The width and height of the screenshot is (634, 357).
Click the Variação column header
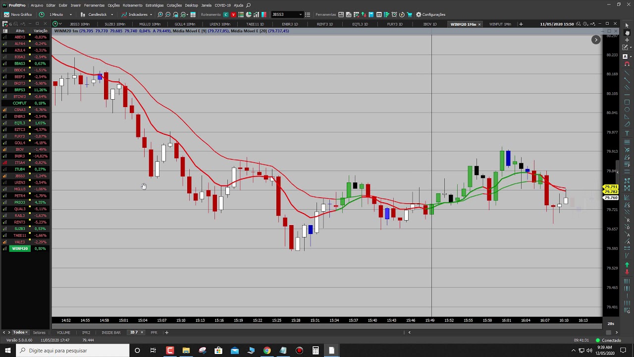point(41,31)
